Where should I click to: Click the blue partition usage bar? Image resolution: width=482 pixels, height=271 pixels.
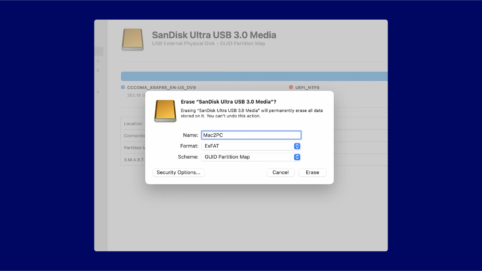coord(254,76)
